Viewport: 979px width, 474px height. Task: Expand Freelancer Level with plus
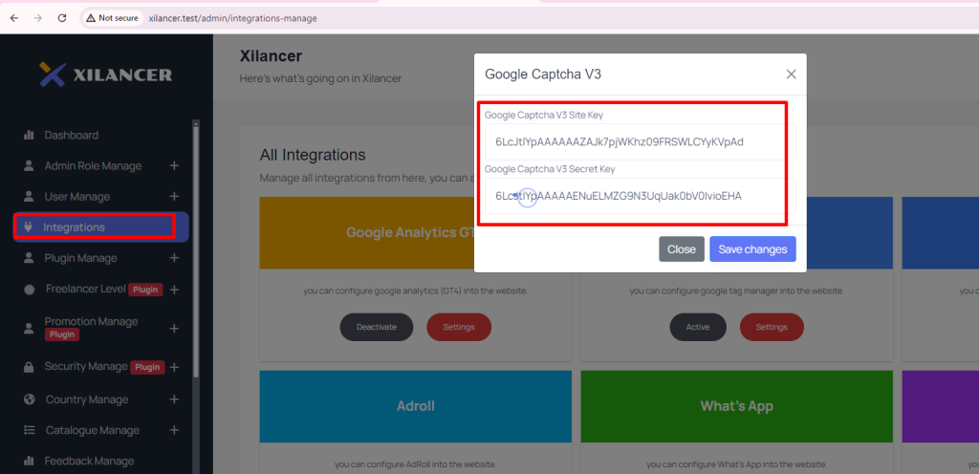[174, 290]
